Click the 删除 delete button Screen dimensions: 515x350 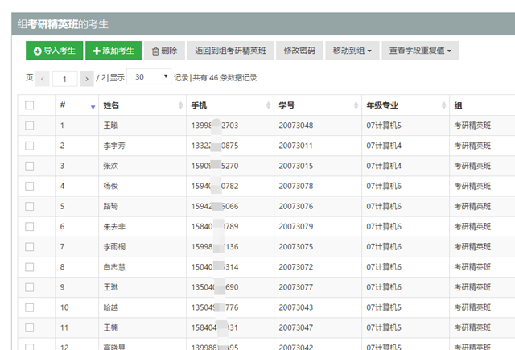[x=164, y=51]
